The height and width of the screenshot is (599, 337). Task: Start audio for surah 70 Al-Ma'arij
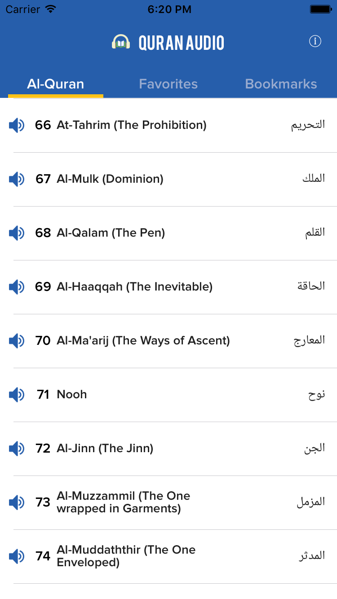pyautogui.click(x=17, y=341)
